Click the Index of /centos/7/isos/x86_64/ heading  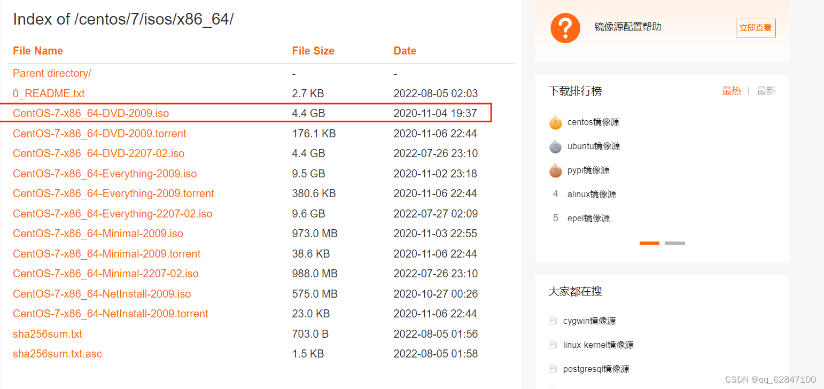123,19
